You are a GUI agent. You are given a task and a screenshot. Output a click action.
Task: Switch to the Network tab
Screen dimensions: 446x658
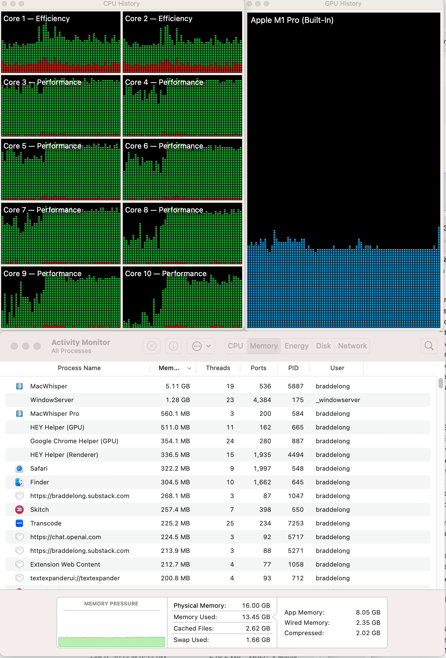(352, 346)
